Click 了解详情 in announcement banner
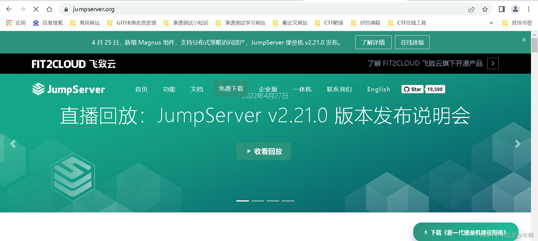538x241 pixels. [x=373, y=42]
